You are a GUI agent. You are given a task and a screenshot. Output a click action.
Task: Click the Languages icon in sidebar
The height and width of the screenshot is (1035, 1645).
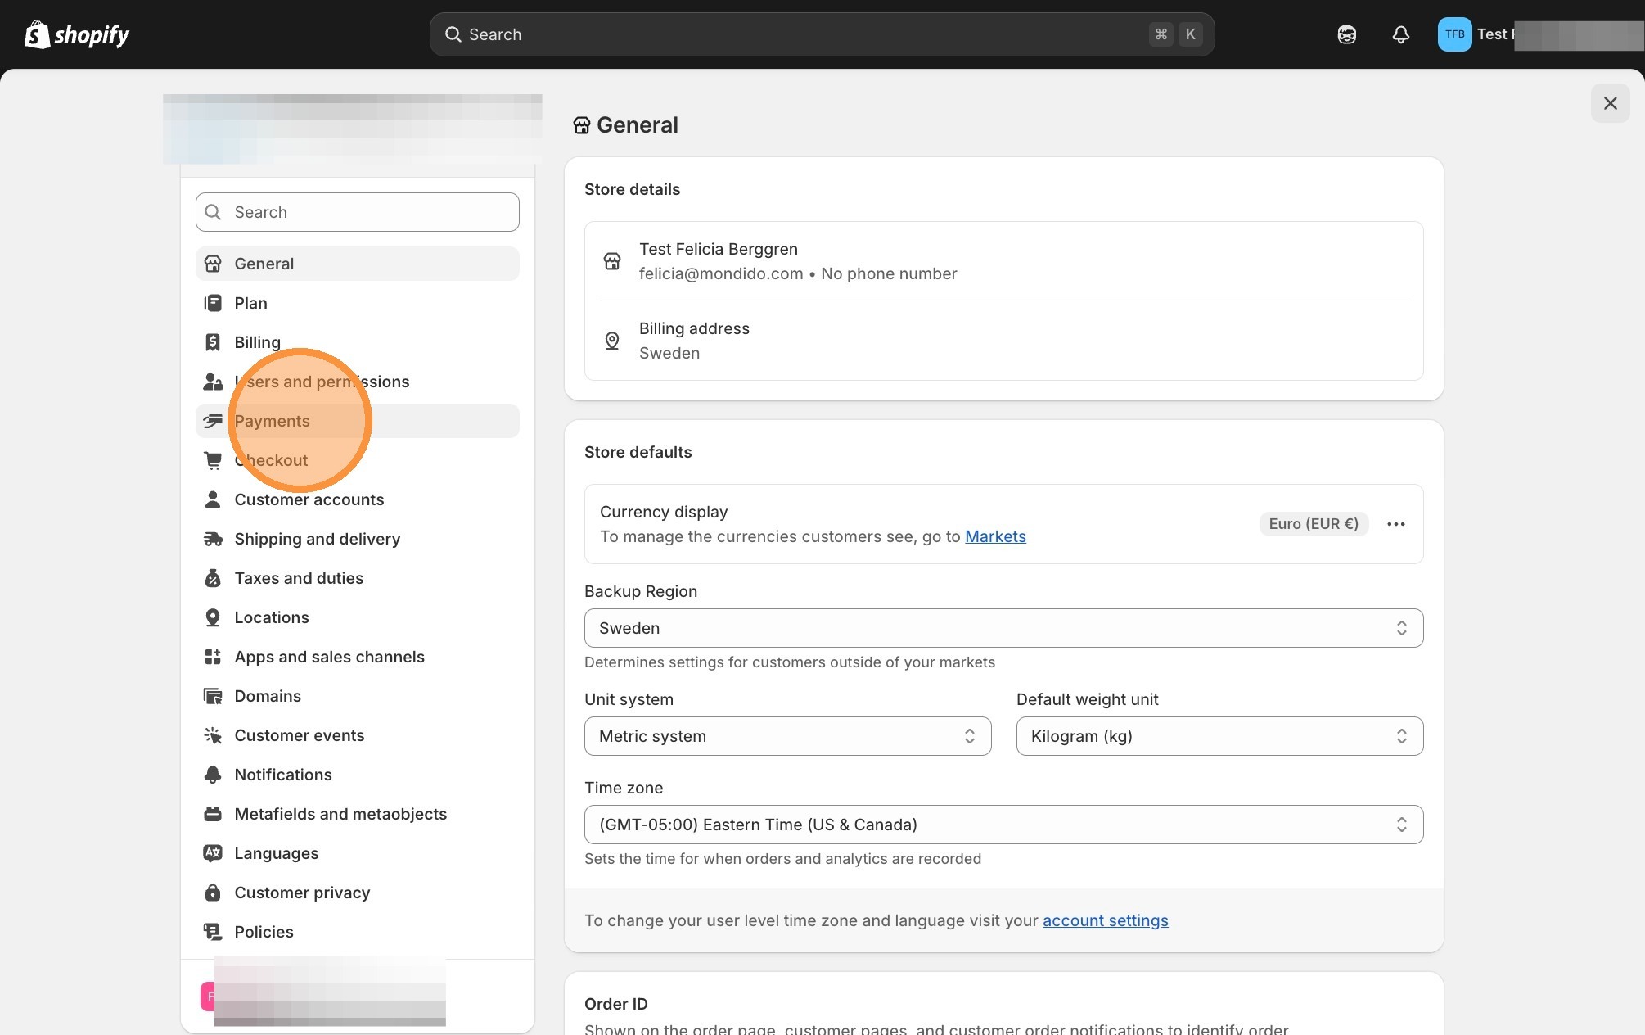click(x=213, y=853)
